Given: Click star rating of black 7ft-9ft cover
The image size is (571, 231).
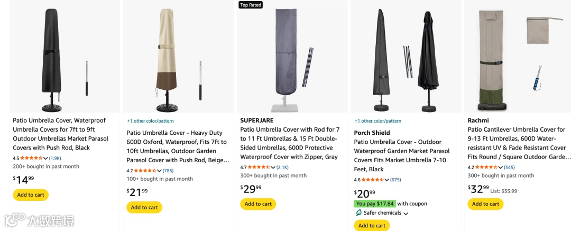Looking at the screenshot, I should tap(31, 158).
